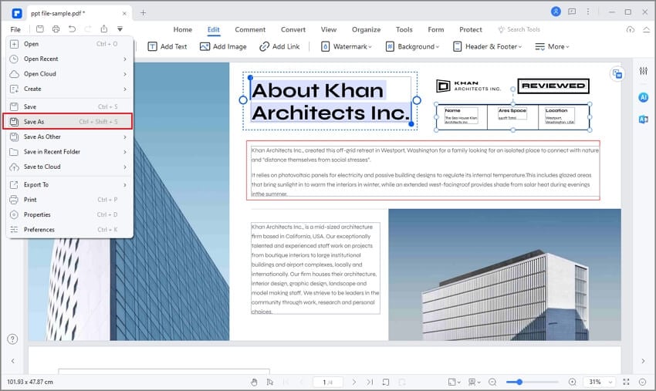Open the Tools tab
Viewport: 656px width, 391px height.
coord(404,29)
